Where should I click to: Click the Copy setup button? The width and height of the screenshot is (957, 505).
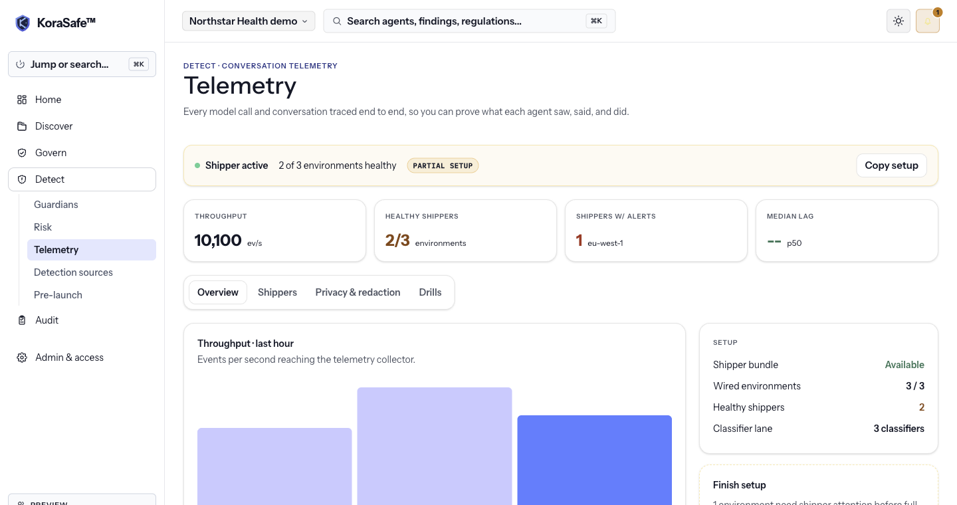pyautogui.click(x=891, y=165)
